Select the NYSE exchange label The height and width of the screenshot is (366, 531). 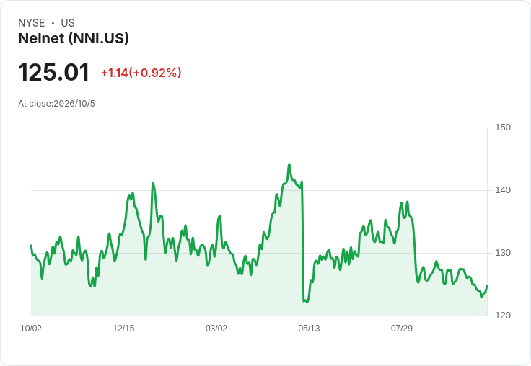(32, 23)
